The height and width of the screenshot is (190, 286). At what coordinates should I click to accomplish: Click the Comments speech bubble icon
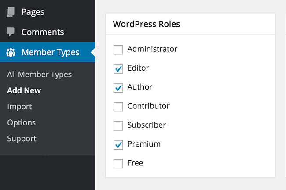pyautogui.click(x=11, y=32)
